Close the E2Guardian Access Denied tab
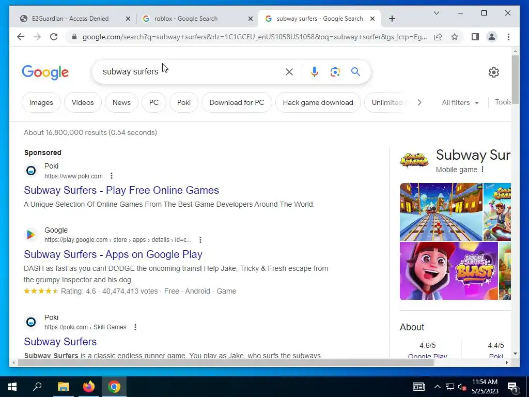This screenshot has width=529, height=397. (128, 19)
